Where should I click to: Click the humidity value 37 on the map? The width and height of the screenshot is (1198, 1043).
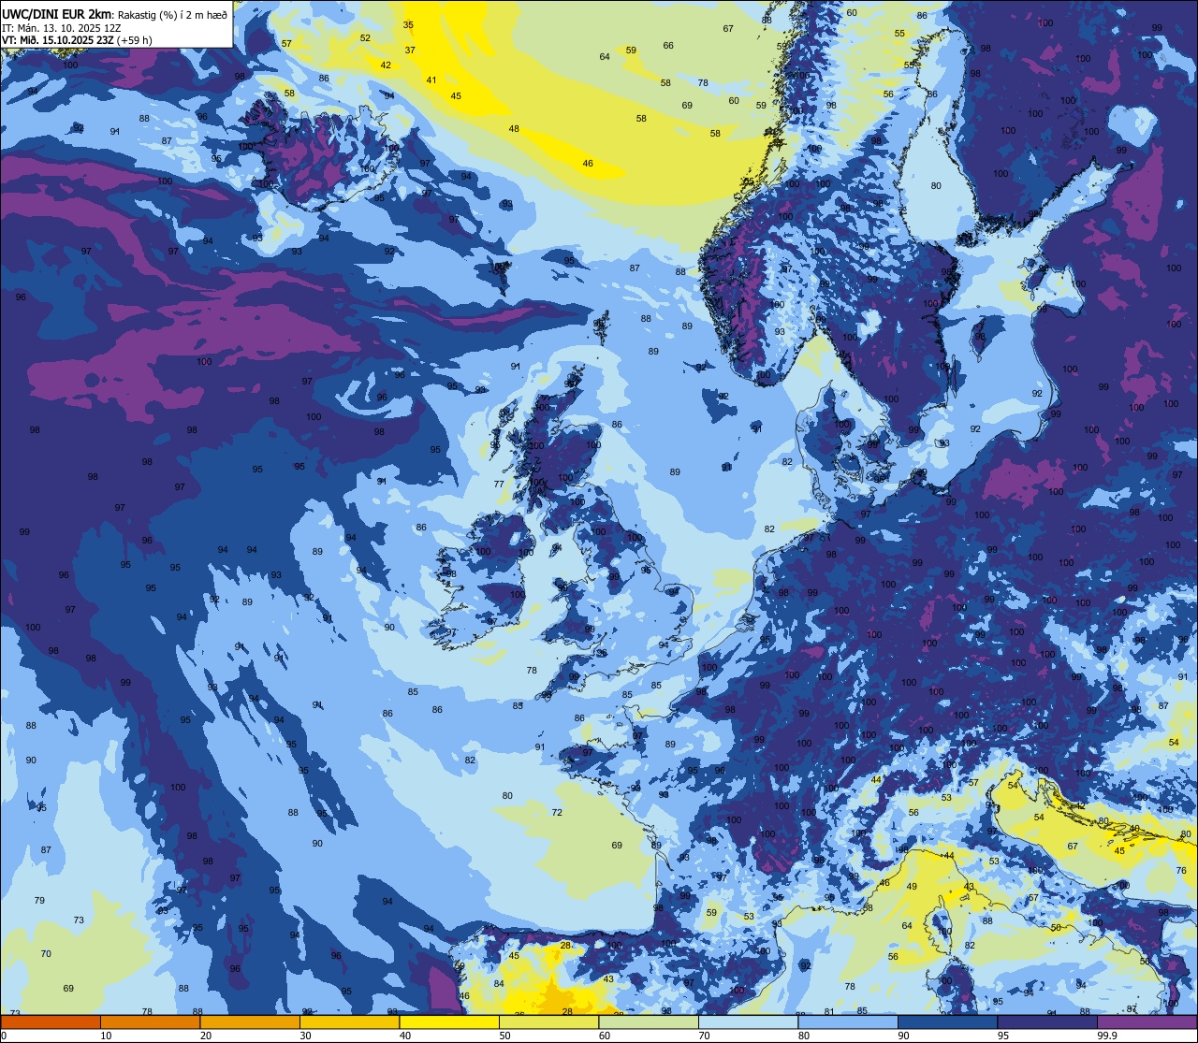[410, 50]
